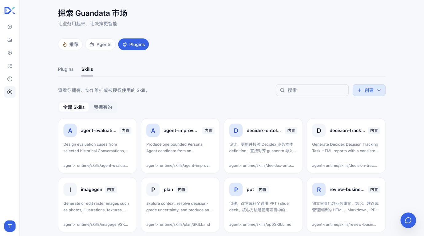Image resolution: width=424 pixels, height=236 pixels.
Task: Click the R avatar of review-busine... card
Action: coord(319,190)
